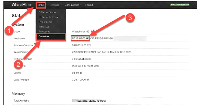
Task: Select Processes menu entry
Action: point(44,31)
